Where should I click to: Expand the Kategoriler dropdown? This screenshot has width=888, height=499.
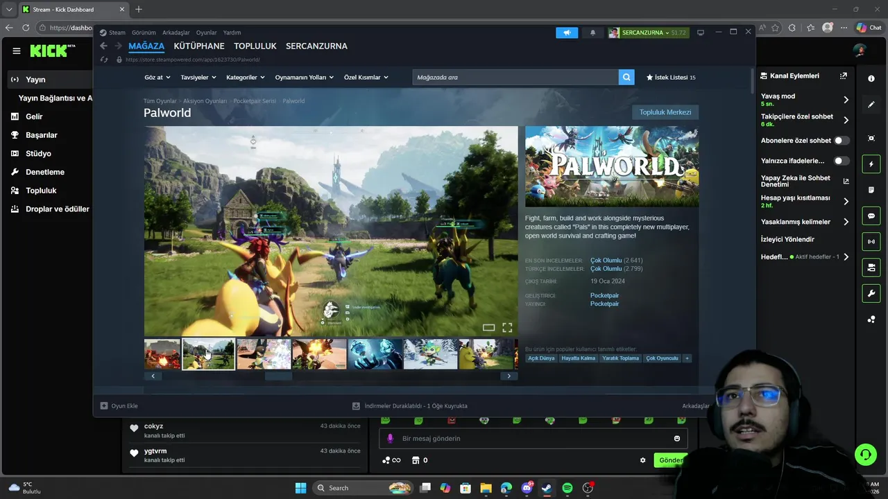[x=246, y=78]
